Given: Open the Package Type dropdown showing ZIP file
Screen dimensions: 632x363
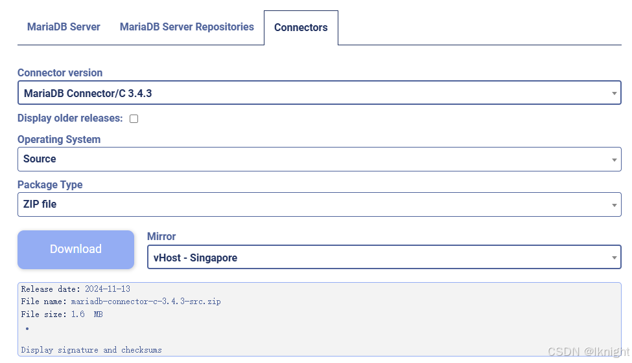Looking at the screenshot, I should coord(319,204).
